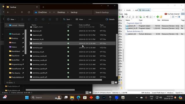Click the Windows taskbar Search box
The height and width of the screenshot is (104, 185).
coord(46,98)
